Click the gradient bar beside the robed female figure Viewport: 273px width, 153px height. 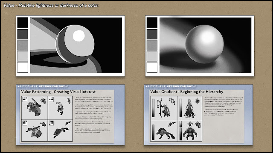point(180,108)
